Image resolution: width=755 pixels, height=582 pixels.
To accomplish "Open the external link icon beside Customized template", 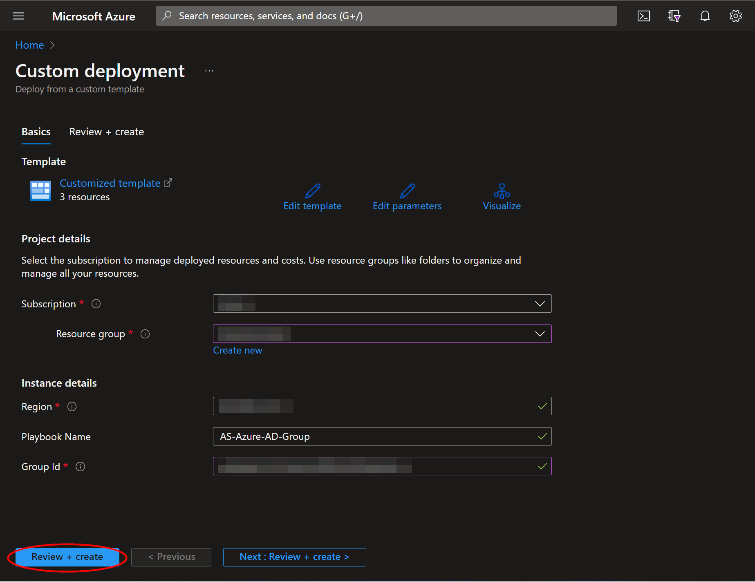I will 168,183.
